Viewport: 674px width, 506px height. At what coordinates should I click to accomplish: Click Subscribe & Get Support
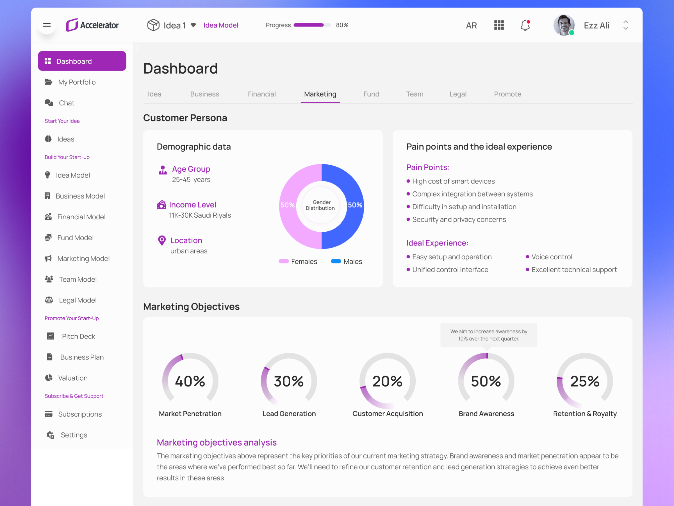[74, 396]
